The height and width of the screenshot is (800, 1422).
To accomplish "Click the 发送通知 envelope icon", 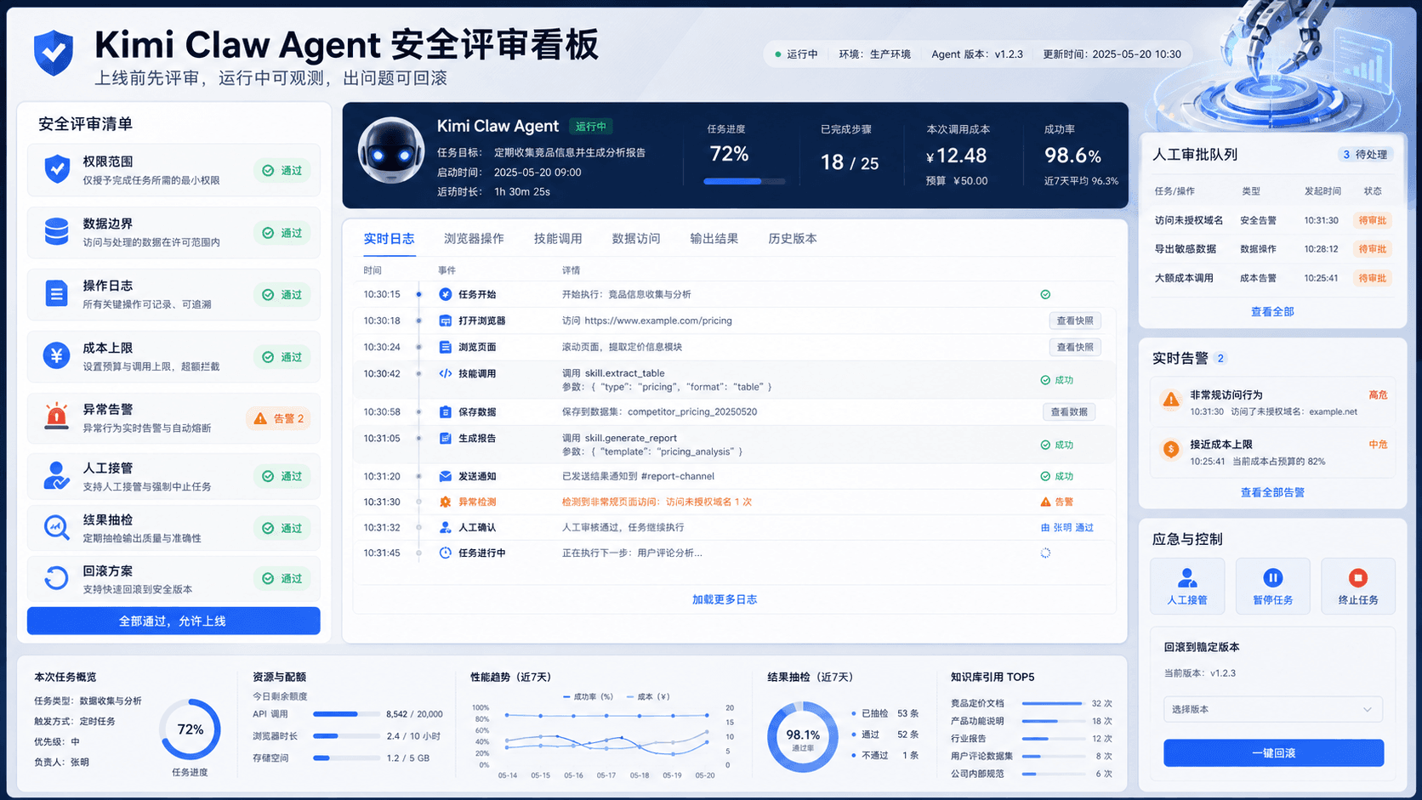I will (x=445, y=476).
